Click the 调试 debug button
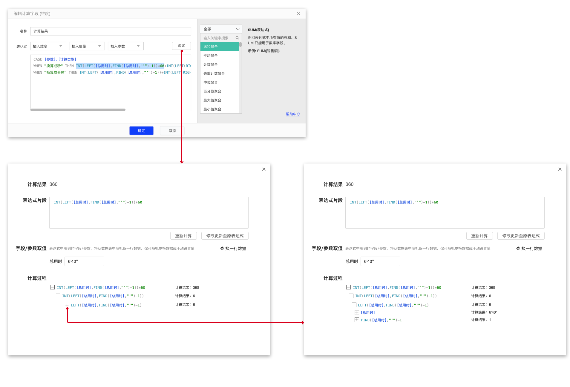 coord(181,46)
